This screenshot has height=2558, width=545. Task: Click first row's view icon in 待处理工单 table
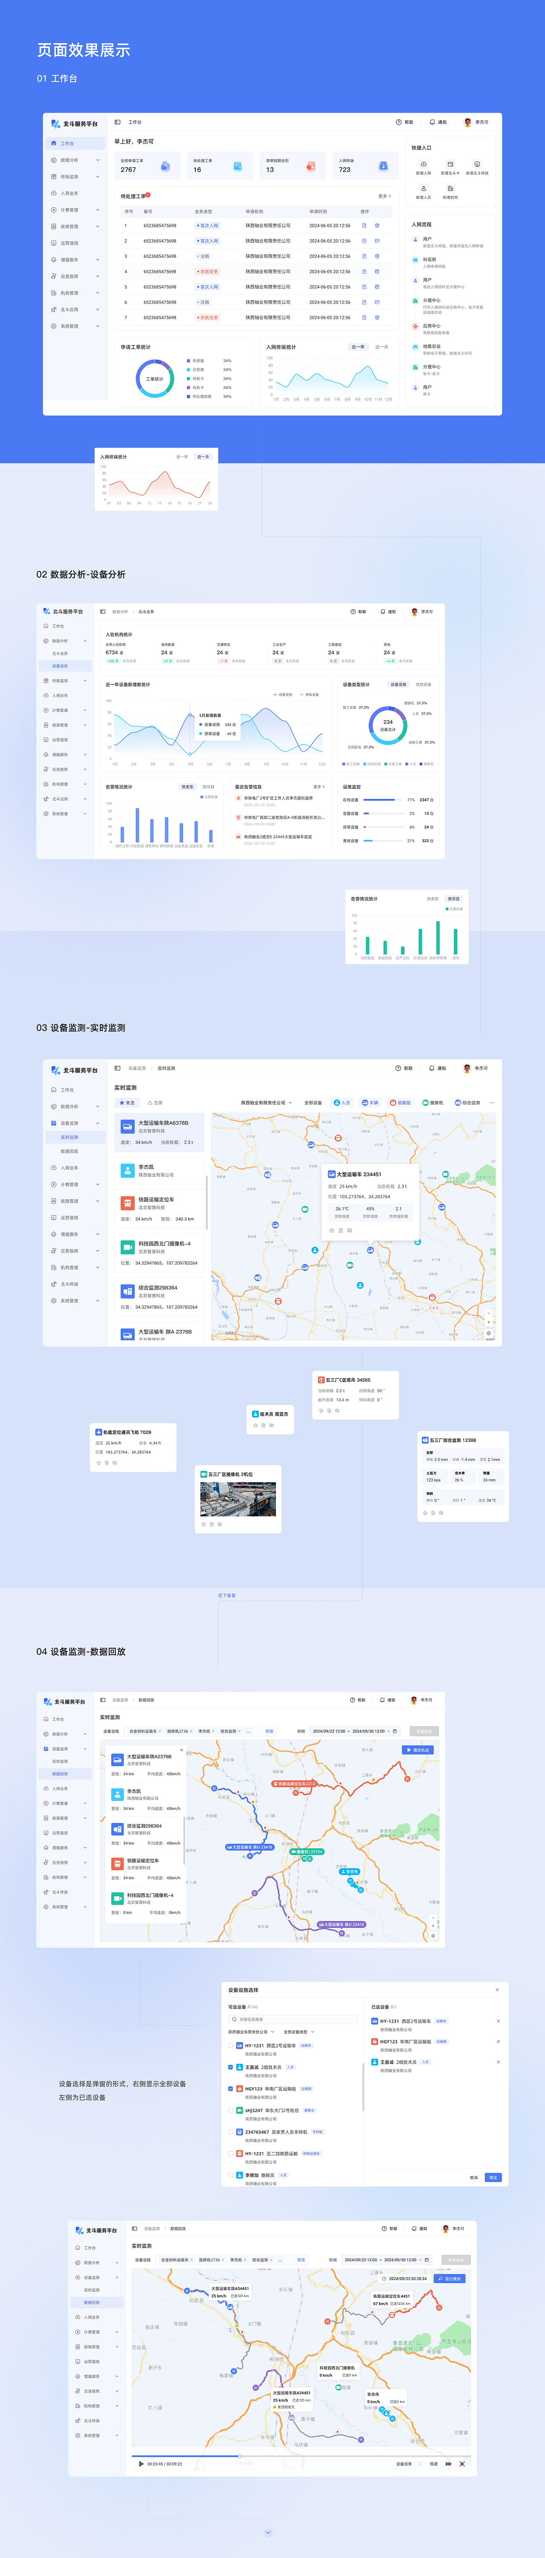click(364, 226)
